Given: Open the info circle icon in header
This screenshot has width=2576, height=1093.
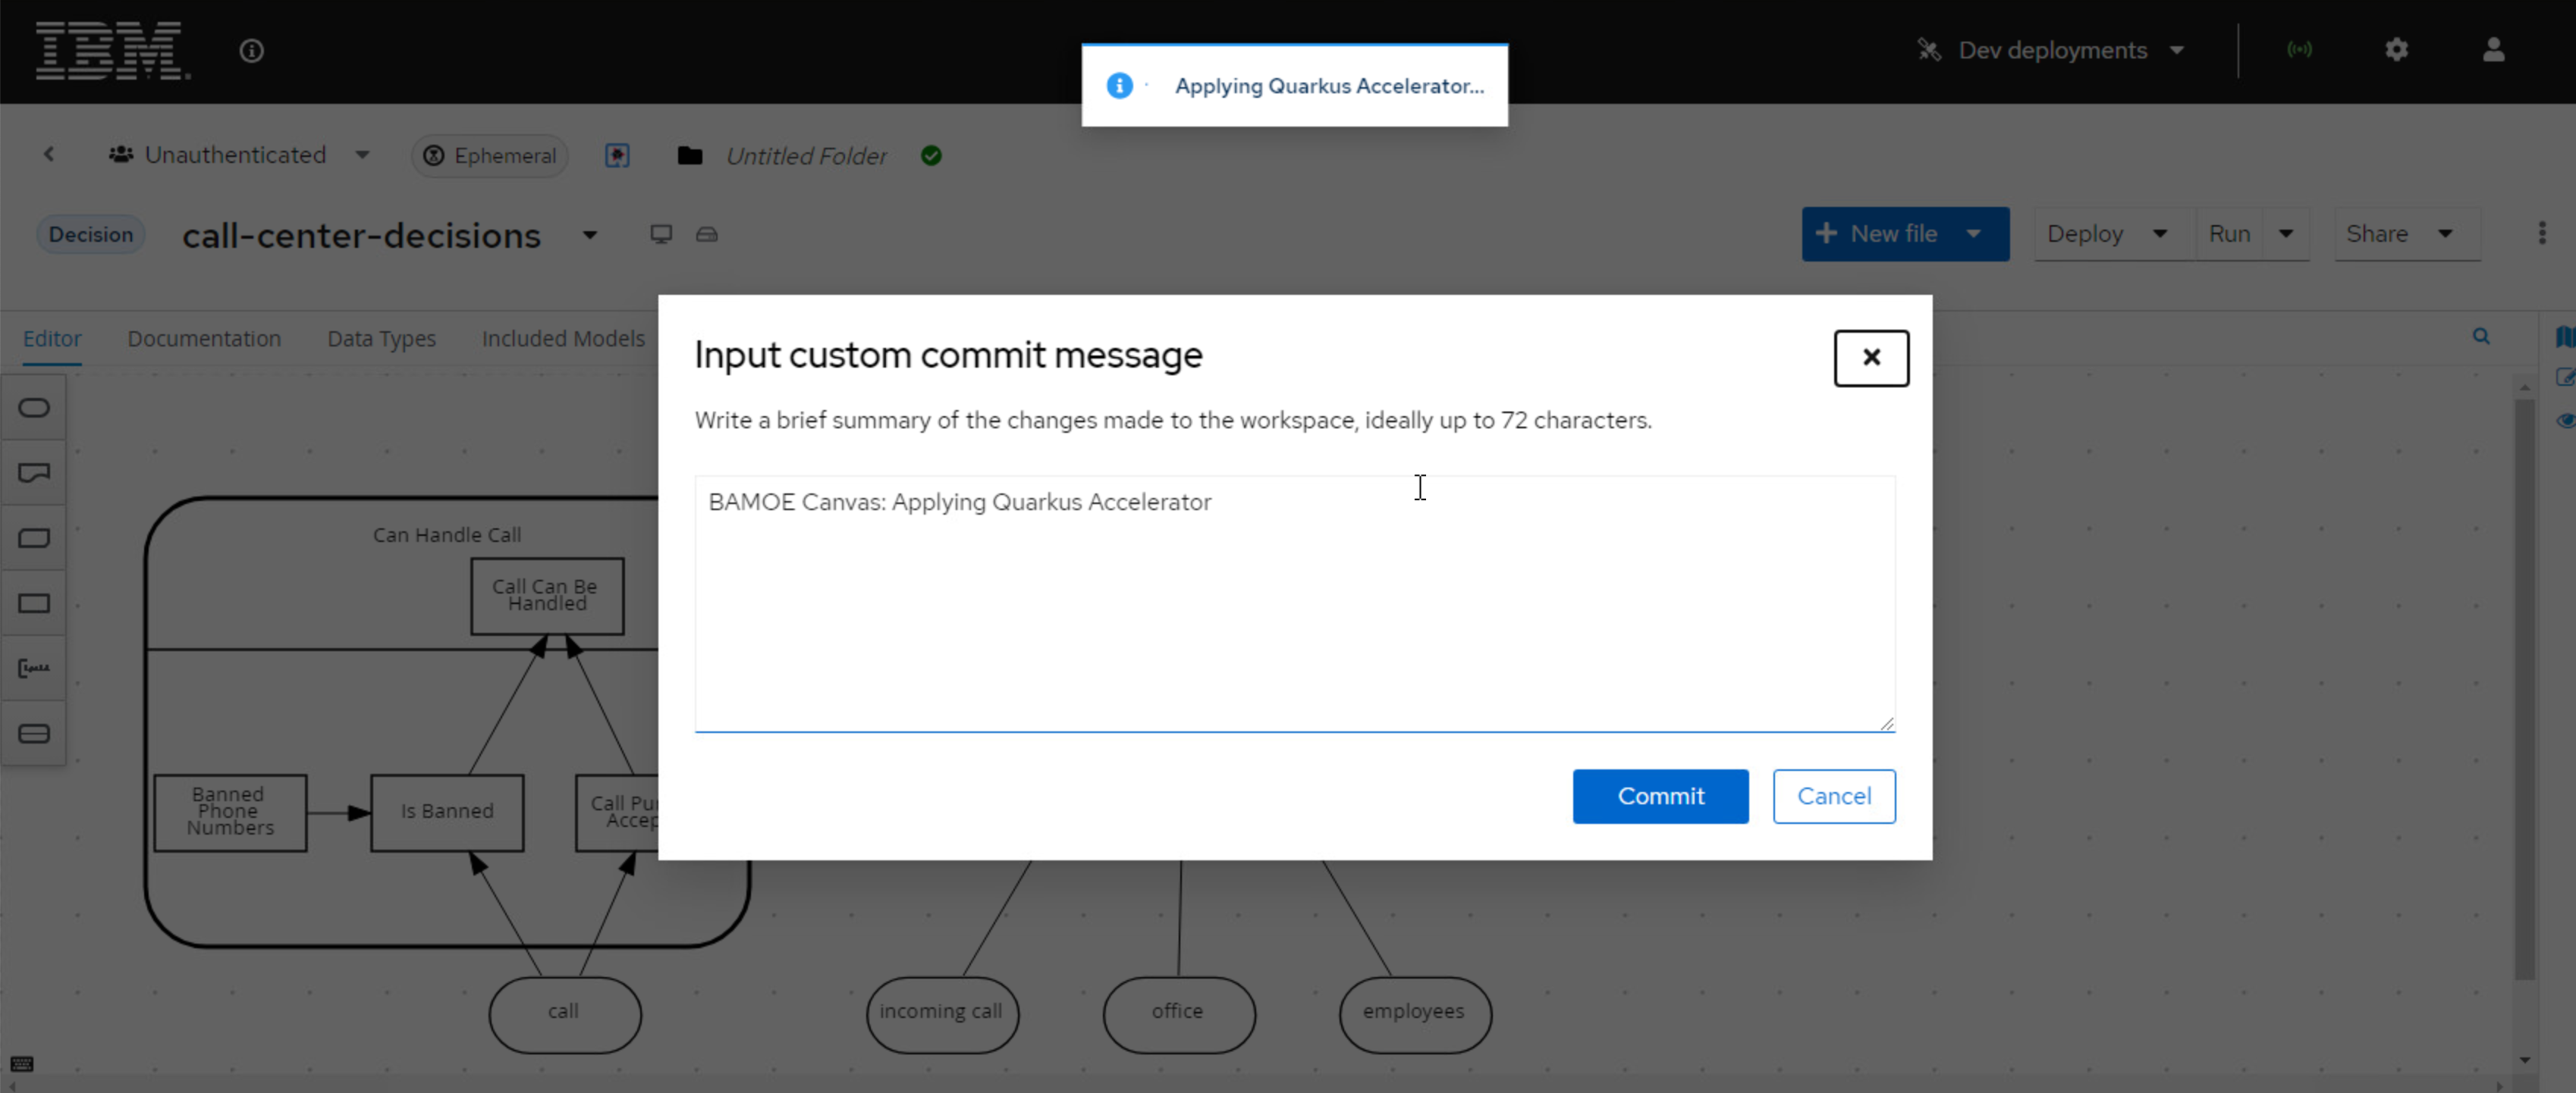Looking at the screenshot, I should 251,50.
